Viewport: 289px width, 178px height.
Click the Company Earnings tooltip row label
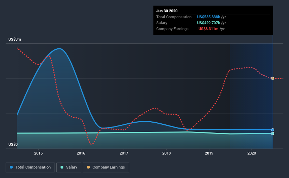pos(172,29)
